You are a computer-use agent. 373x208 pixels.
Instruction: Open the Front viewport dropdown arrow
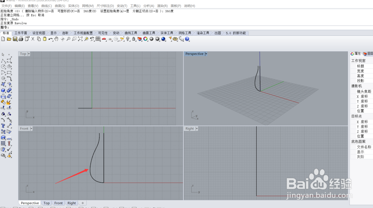pyautogui.click(x=31, y=128)
